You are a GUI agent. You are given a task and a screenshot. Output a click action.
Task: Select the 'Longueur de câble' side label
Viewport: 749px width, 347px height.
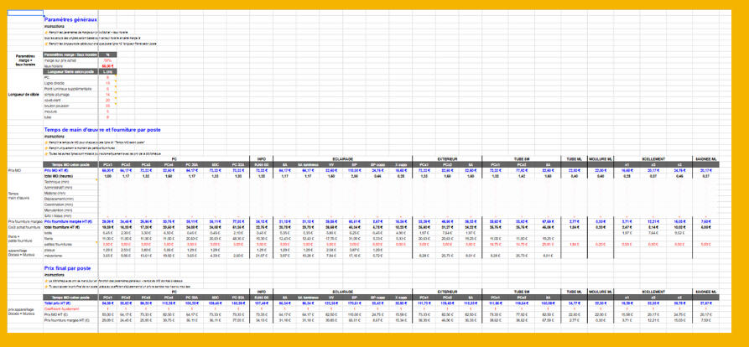tap(23, 94)
